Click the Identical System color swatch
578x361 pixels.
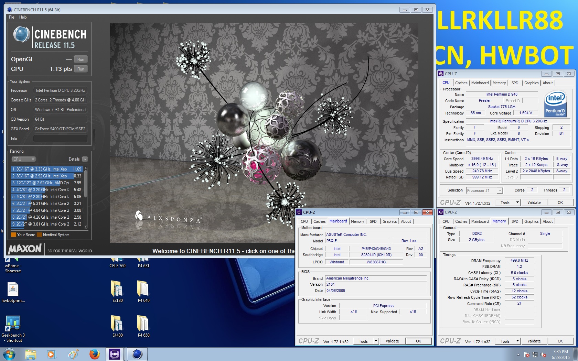point(39,235)
